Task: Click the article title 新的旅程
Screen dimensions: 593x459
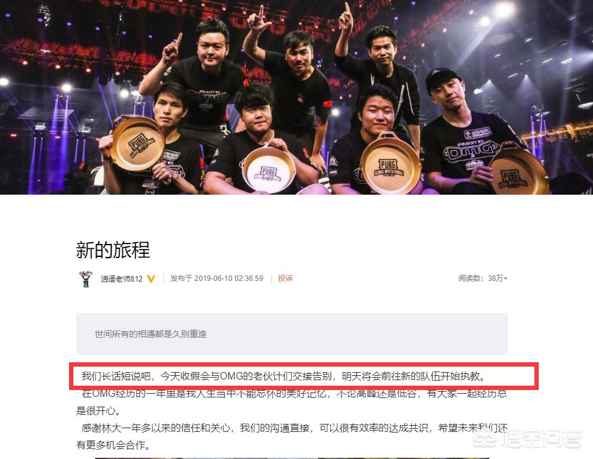Action: click(x=113, y=250)
